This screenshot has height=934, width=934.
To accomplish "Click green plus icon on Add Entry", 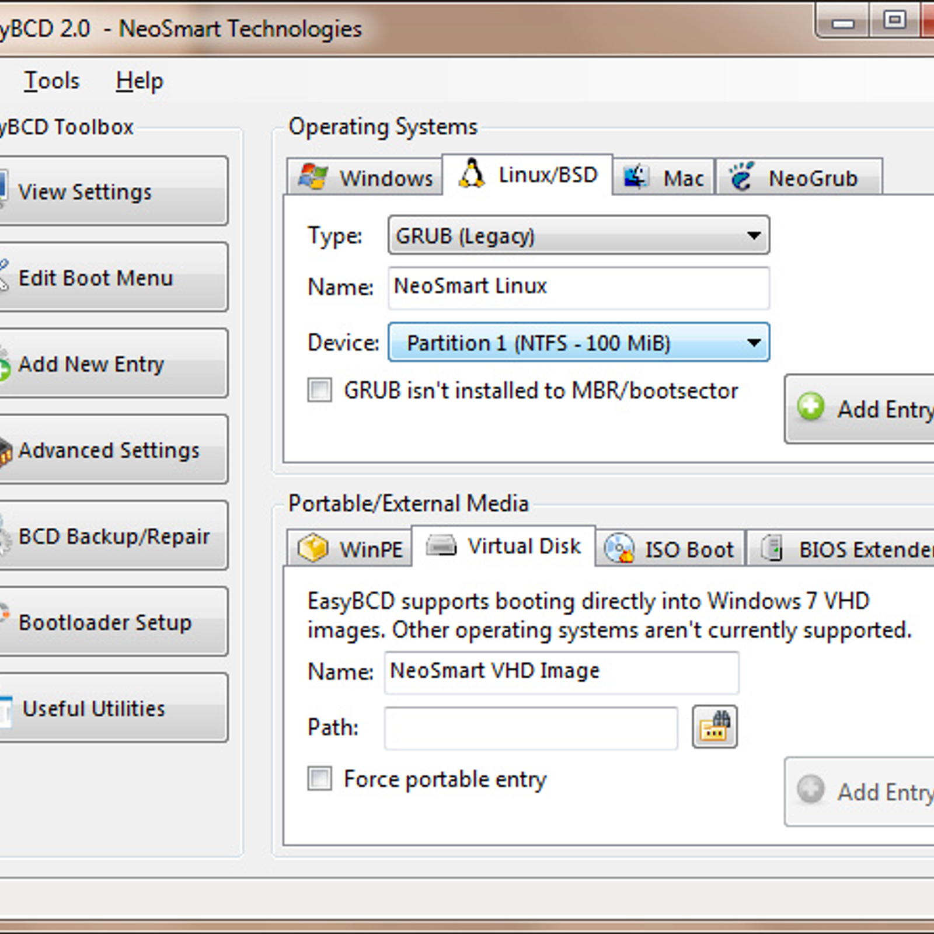I will point(811,406).
